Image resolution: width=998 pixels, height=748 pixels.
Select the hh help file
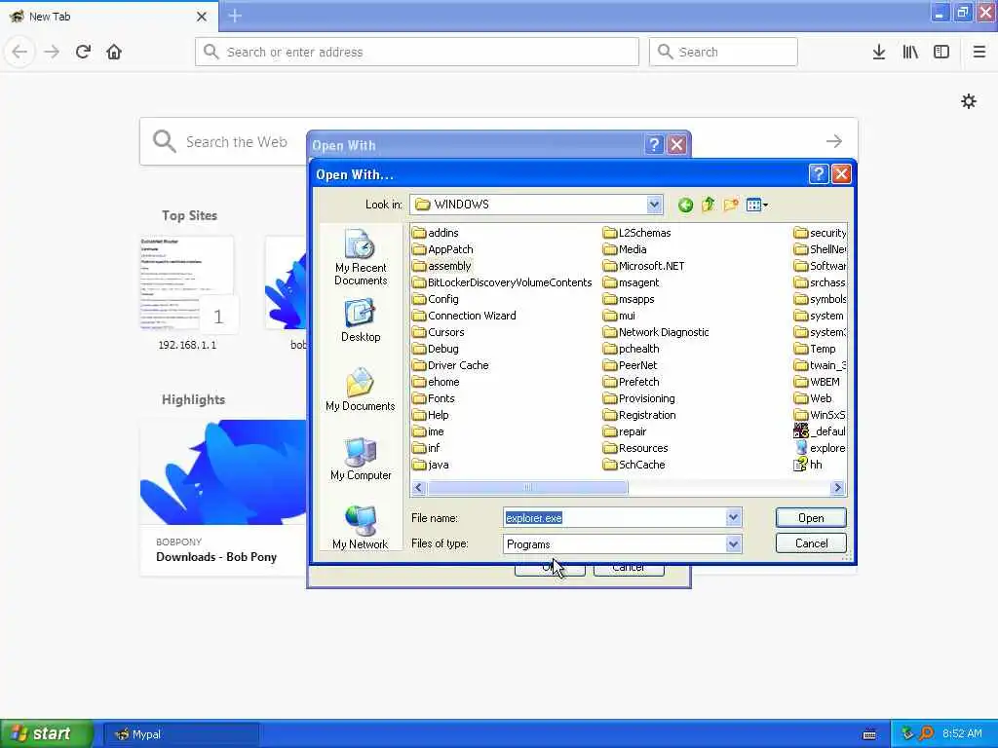[x=808, y=465]
